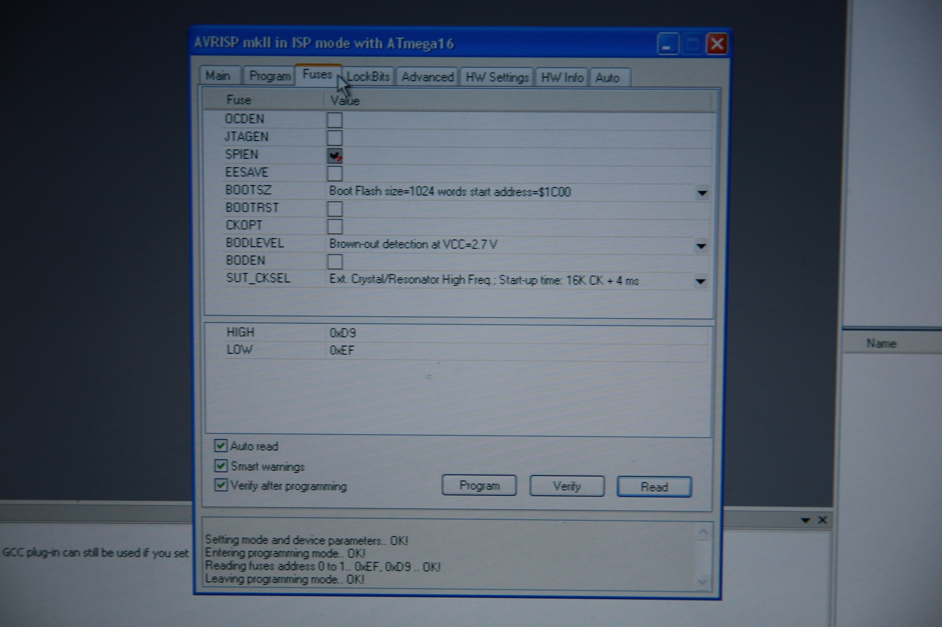Image resolution: width=942 pixels, height=627 pixels.
Task: Click the 'Entering programming mode' log line
Action: click(285, 553)
